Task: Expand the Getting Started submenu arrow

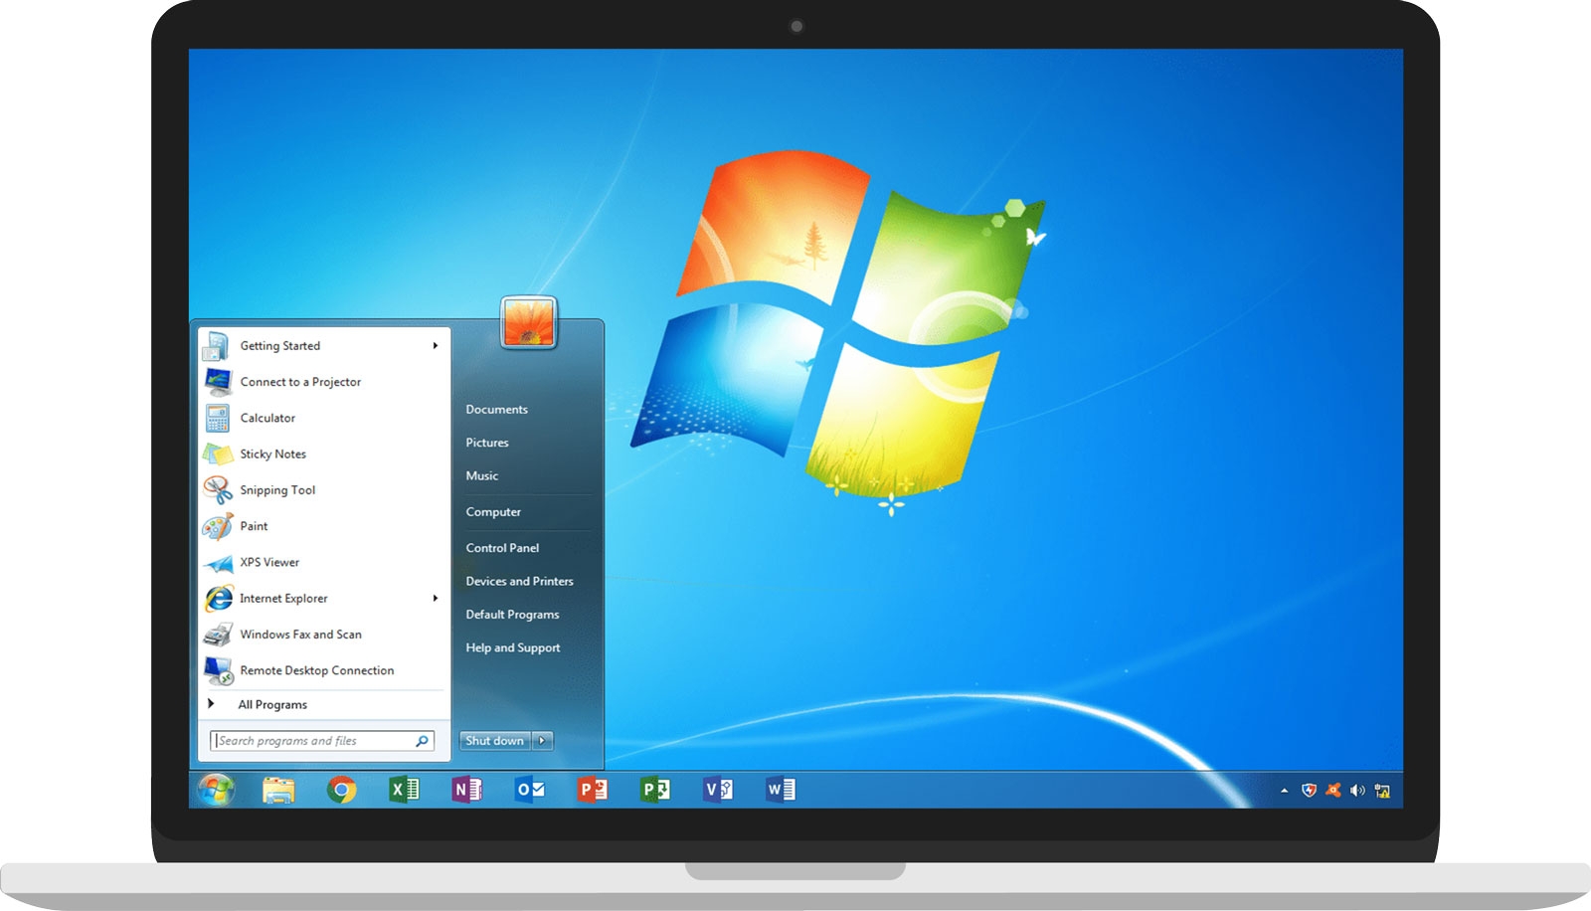Action: [435, 346]
